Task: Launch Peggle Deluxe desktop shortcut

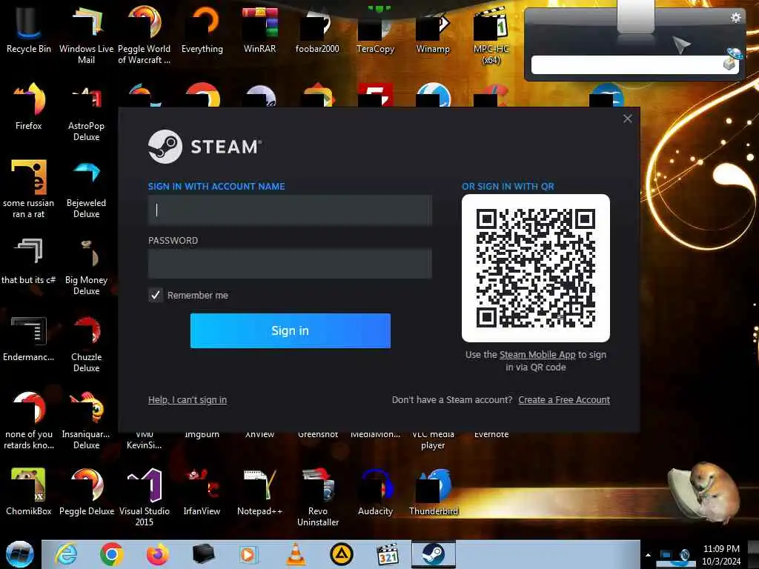Action: coord(86,492)
